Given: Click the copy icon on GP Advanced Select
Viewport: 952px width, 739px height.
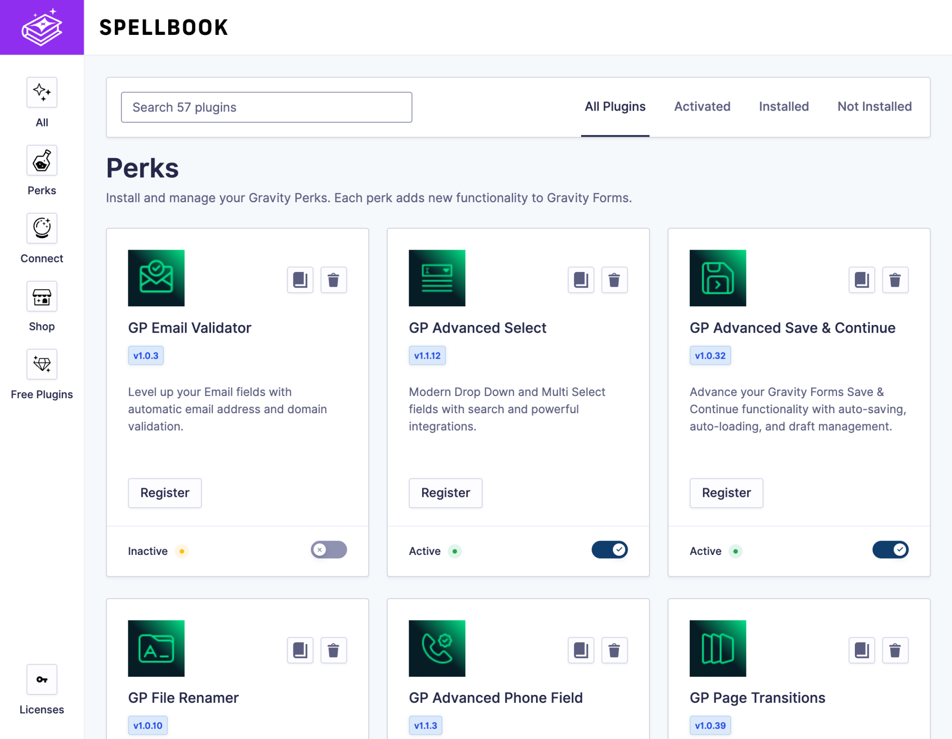Looking at the screenshot, I should (581, 280).
